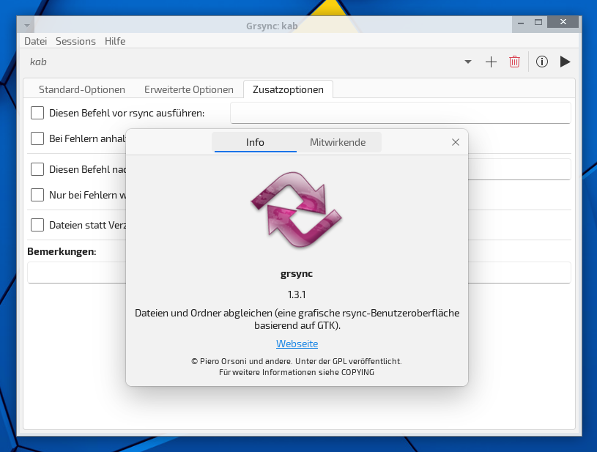Check the 'Dateien statt Verz...' checkbox

coord(37,225)
